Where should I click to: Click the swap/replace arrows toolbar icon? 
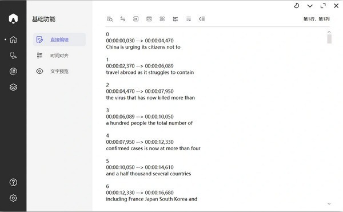click(123, 19)
